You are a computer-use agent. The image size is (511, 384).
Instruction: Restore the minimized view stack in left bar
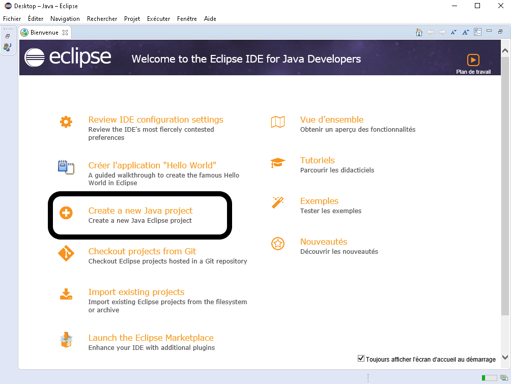(x=8, y=36)
